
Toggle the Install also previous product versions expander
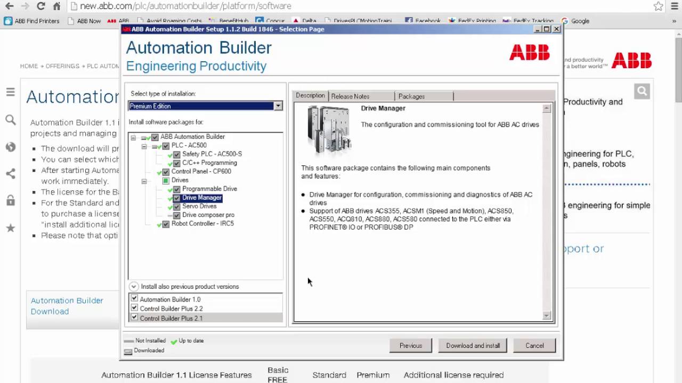tap(134, 286)
